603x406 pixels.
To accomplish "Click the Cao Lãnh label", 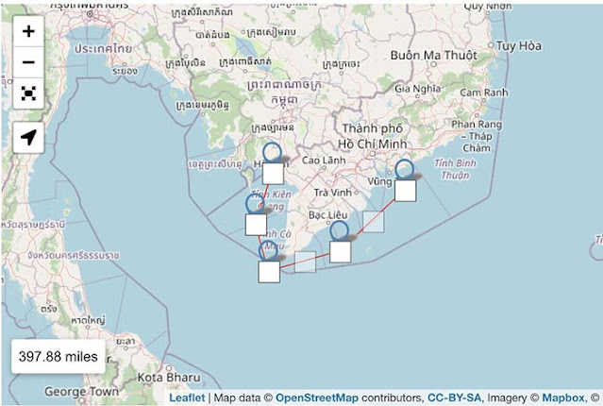I will coord(324,161).
